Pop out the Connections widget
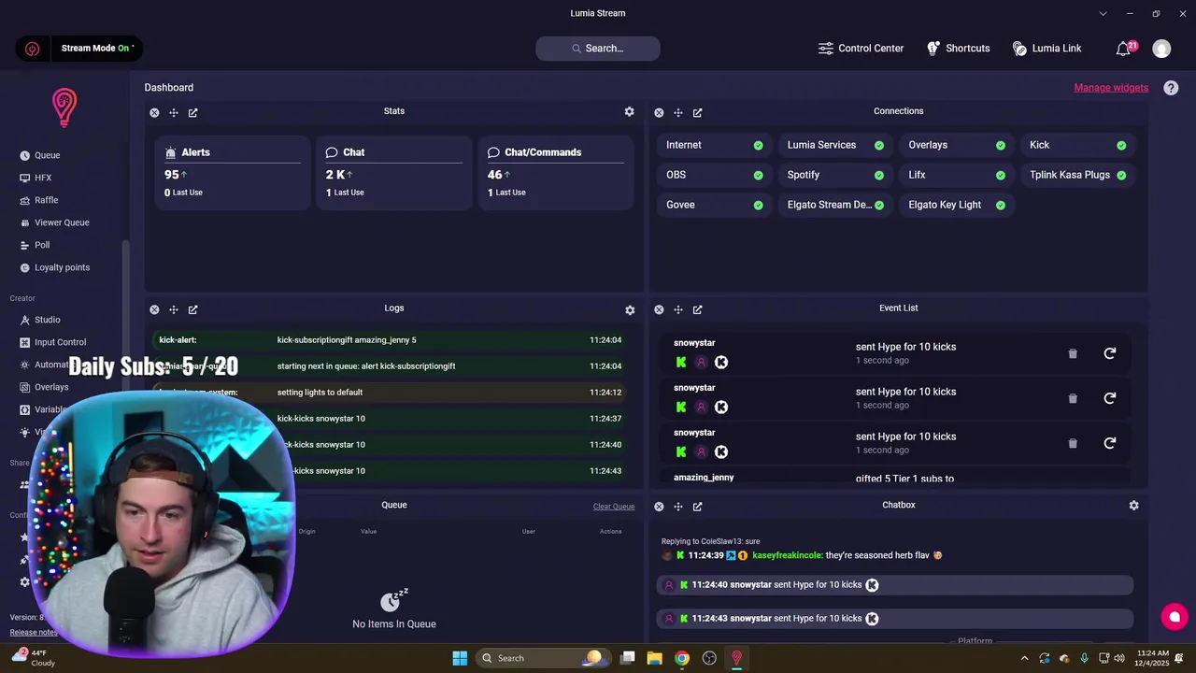The width and height of the screenshot is (1196, 673). (x=698, y=112)
